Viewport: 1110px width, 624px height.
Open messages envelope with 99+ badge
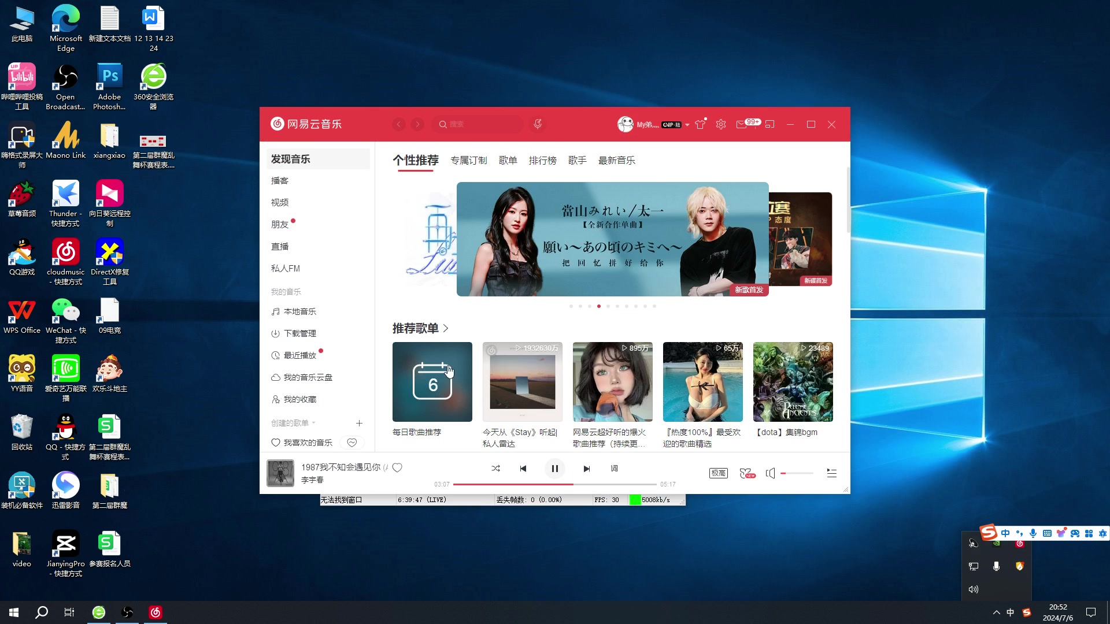747,124
